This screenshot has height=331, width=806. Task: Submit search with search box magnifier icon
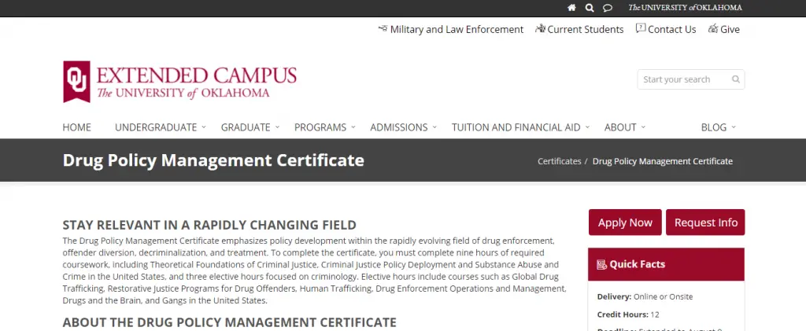[x=736, y=79]
